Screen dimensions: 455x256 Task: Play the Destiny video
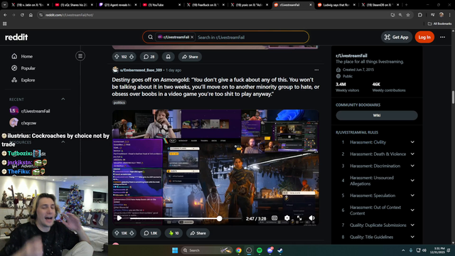click(119, 218)
